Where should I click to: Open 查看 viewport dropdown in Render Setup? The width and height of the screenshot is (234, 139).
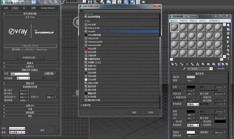[x=17, y=132]
